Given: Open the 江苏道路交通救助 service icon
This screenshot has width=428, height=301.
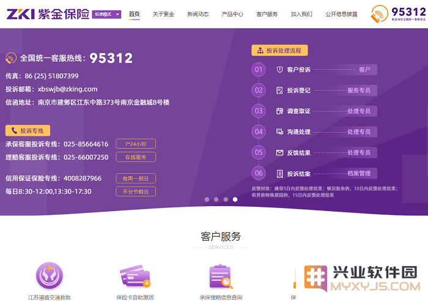Looking at the screenshot, I should click(x=50, y=275).
